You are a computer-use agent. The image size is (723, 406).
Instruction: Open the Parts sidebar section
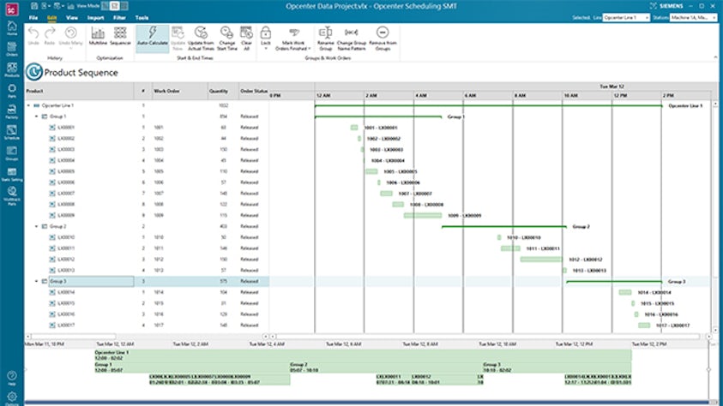12,90
